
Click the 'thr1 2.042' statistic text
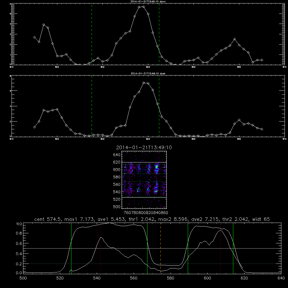[142, 219]
